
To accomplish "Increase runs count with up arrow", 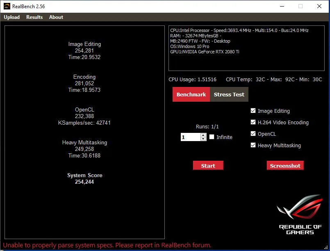I will pos(203,135).
